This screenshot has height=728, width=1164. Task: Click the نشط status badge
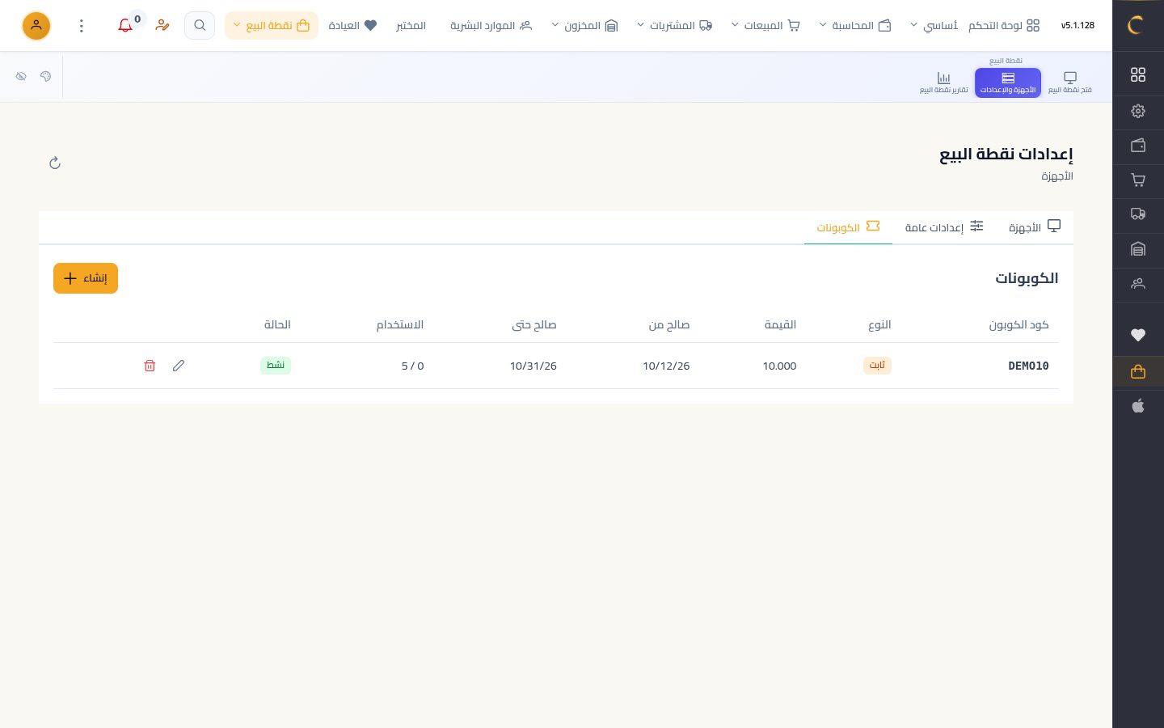[276, 366]
